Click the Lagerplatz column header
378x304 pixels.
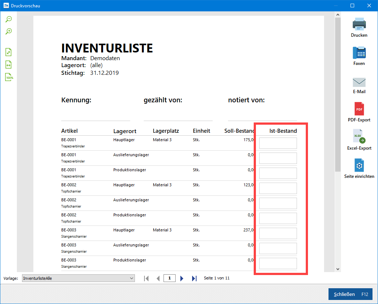coord(166,131)
